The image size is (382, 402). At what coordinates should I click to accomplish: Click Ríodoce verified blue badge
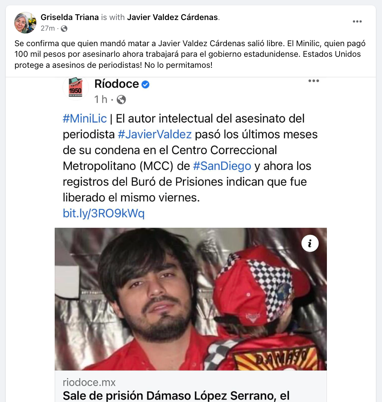tap(145, 84)
